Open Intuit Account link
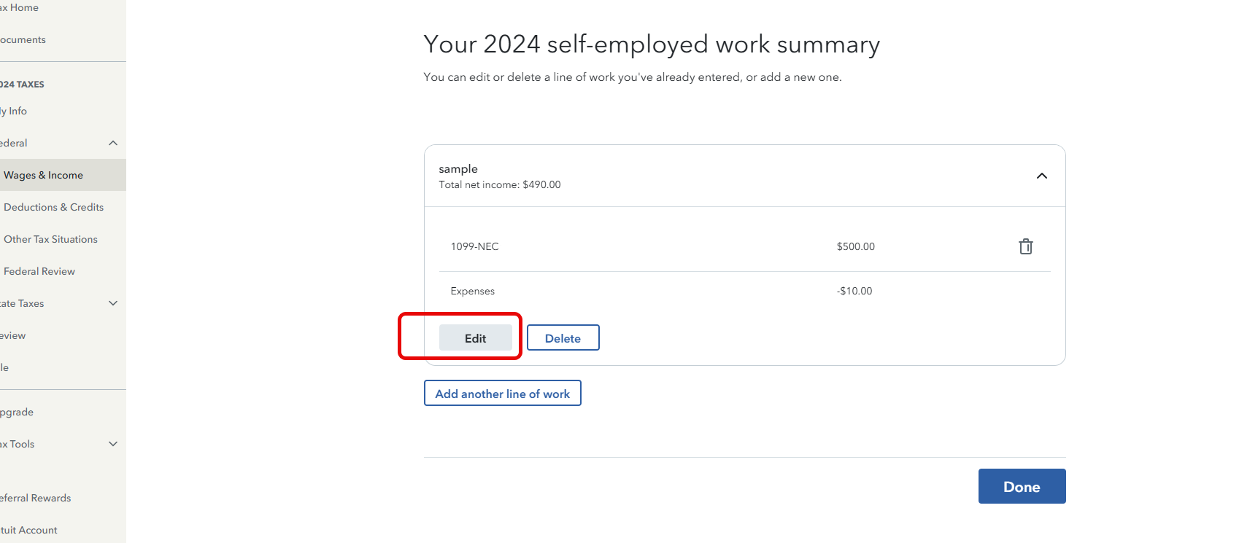 pyautogui.click(x=29, y=530)
